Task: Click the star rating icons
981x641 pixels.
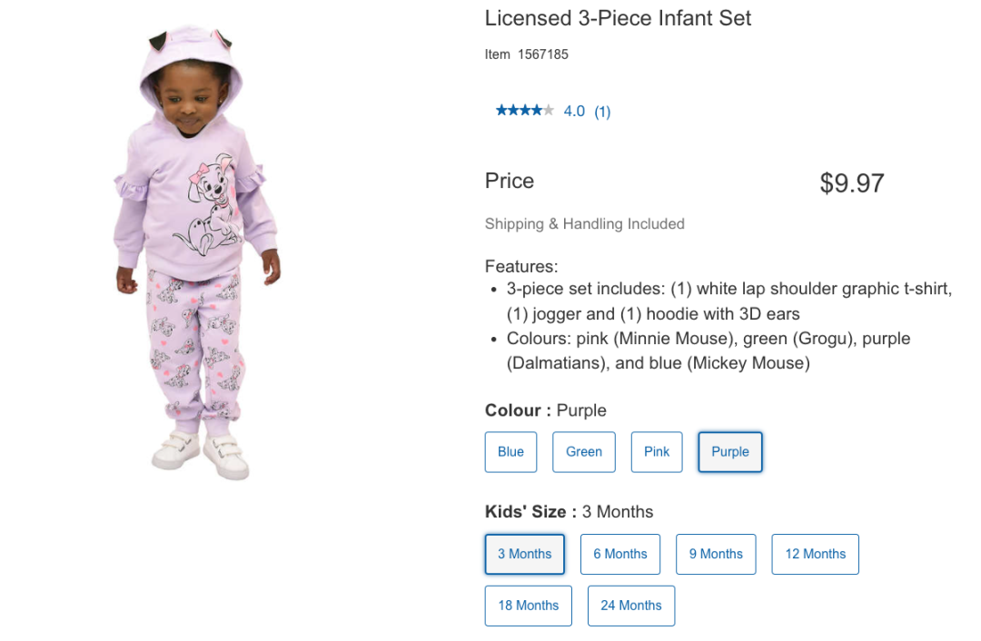Action: [524, 111]
